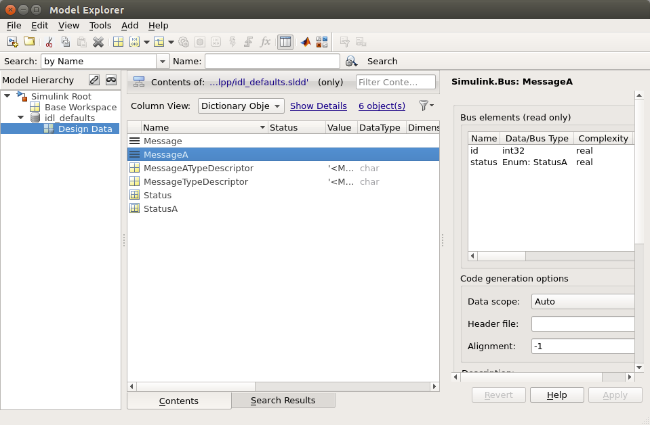The height and width of the screenshot is (425, 650).
Task: Click the idl_defaults.sldd contents link
Action: point(259,82)
